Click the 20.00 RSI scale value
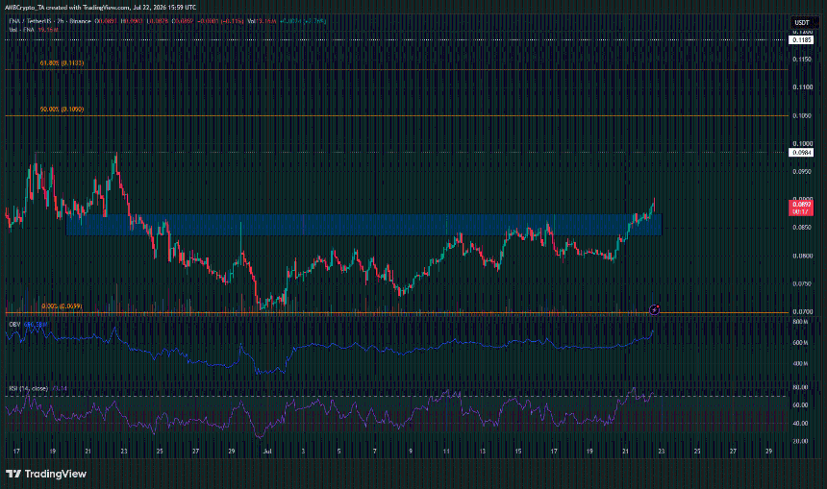 click(801, 441)
